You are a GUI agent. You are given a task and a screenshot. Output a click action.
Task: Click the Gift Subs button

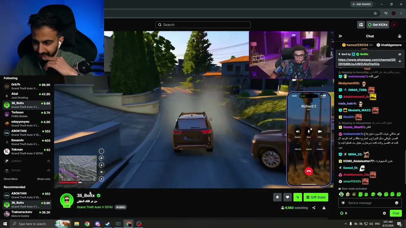(316, 197)
